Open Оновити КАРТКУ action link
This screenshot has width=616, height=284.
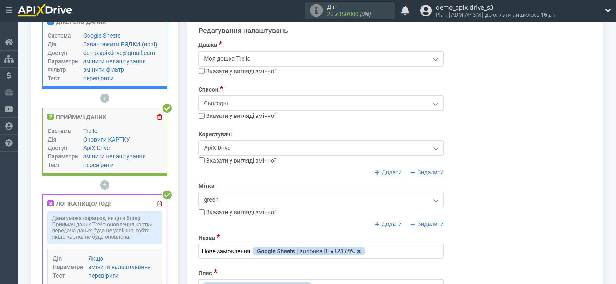pos(106,140)
